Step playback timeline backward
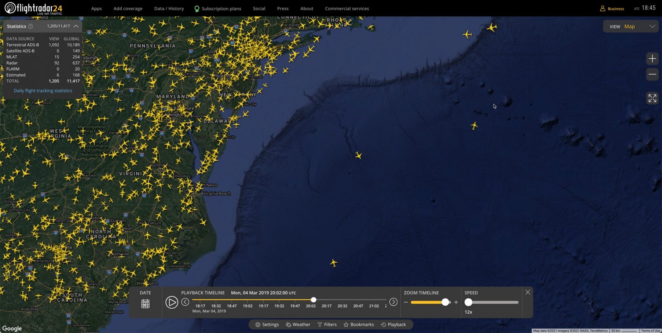This screenshot has width=662, height=333. click(185, 302)
